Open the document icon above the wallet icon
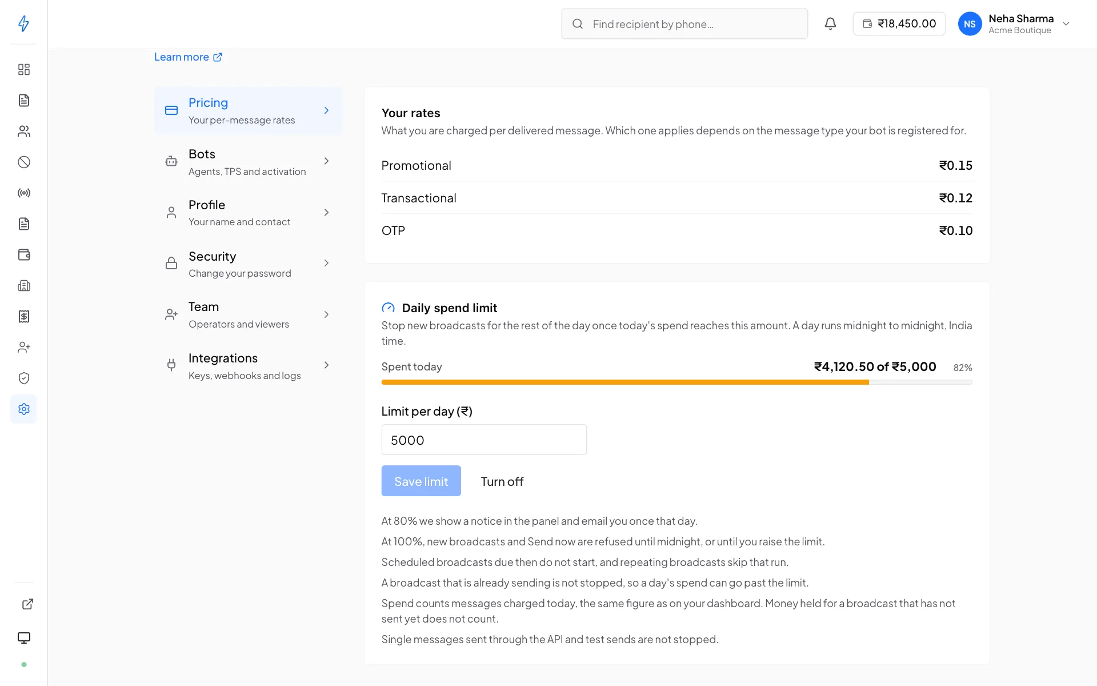Image resolution: width=1097 pixels, height=686 pixels. (23, 224)
